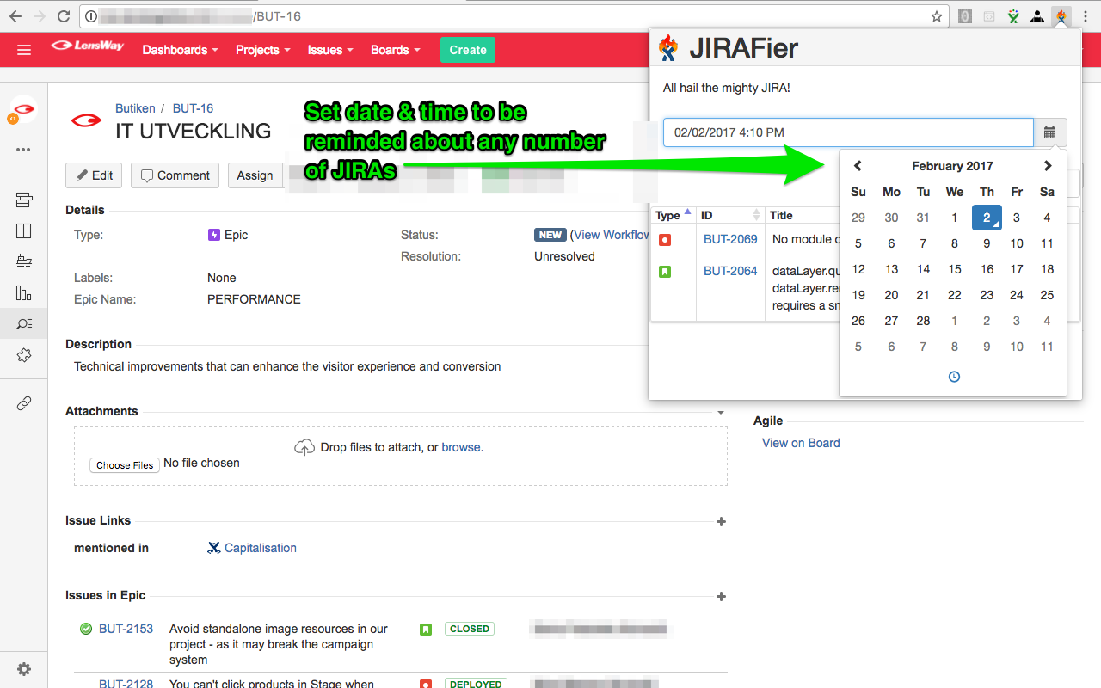Viewport: 1101px width, 688px height.
Task: Click the green story type icon for BUT-2064
Action: point(665,272)
